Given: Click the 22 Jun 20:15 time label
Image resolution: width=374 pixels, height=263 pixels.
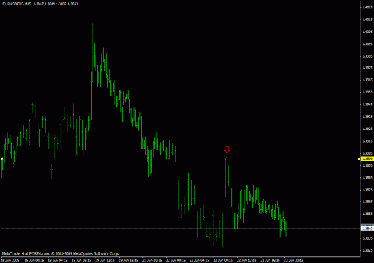Looking at the screenshot, I should point(294,260).
